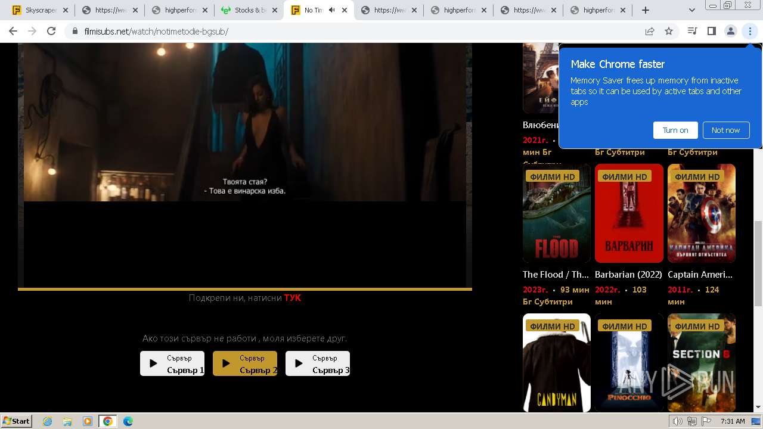Click the Chrome taskbar icon
Screen dimensions: 763x429
tap(107, 421)
